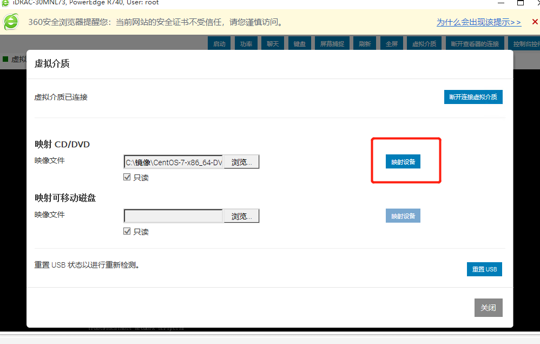This screenshot has width=540, height=344.
Task: Click 刷新 in the console toolbar
Action: (x=365, y=44)
